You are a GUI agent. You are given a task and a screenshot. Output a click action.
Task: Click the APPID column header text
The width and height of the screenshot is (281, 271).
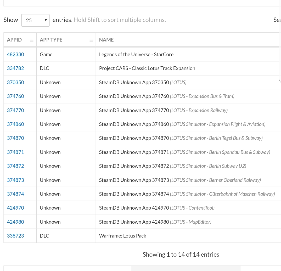pyautogui.click(x=14, y=40)
